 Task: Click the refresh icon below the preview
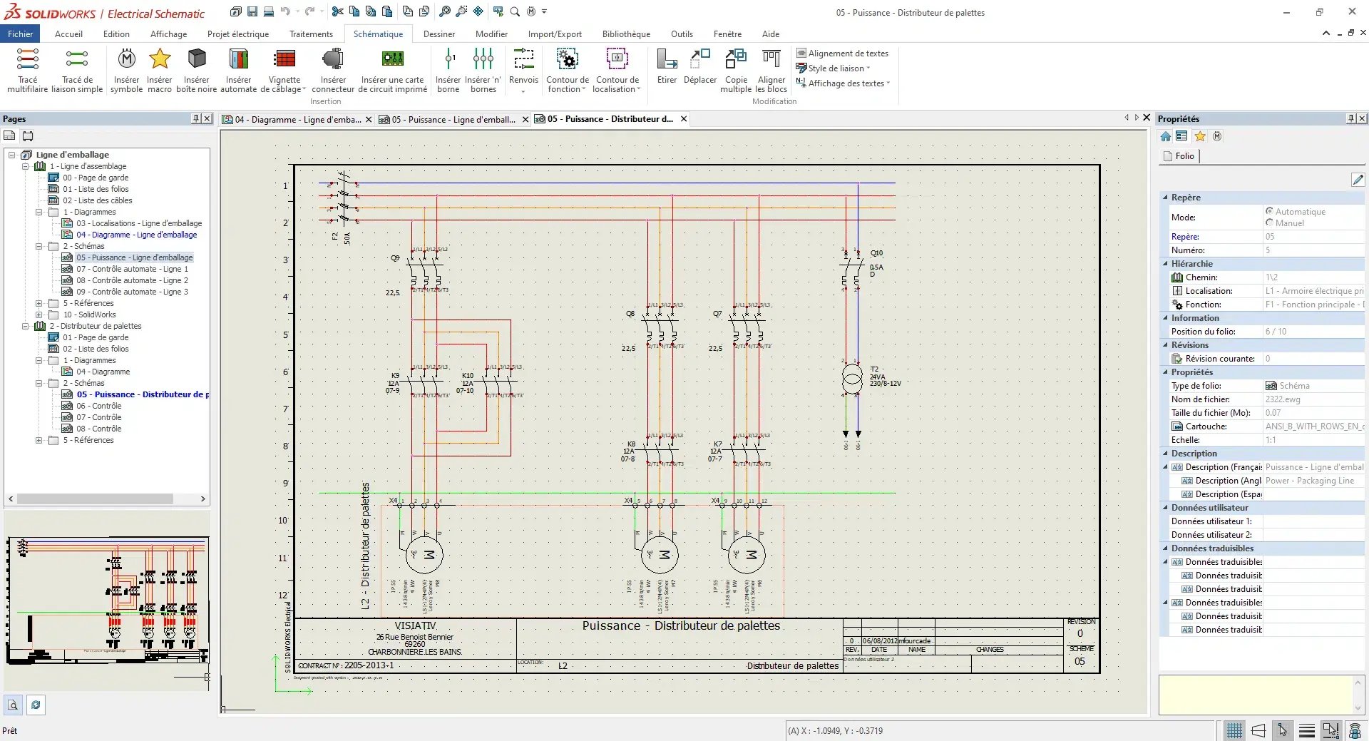click(36, 705)
